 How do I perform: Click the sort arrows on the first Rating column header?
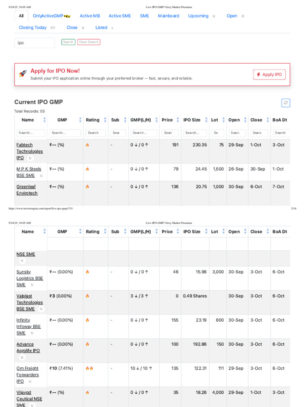tap(105, 120)
